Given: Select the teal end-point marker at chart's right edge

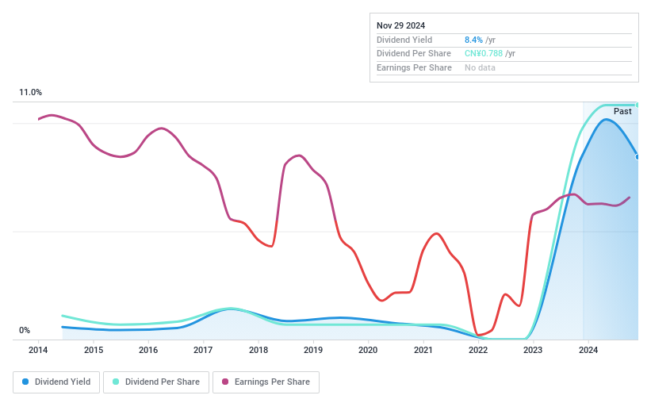Looking at the screenshot, I should pyautogui.click(x=638, y=105).
